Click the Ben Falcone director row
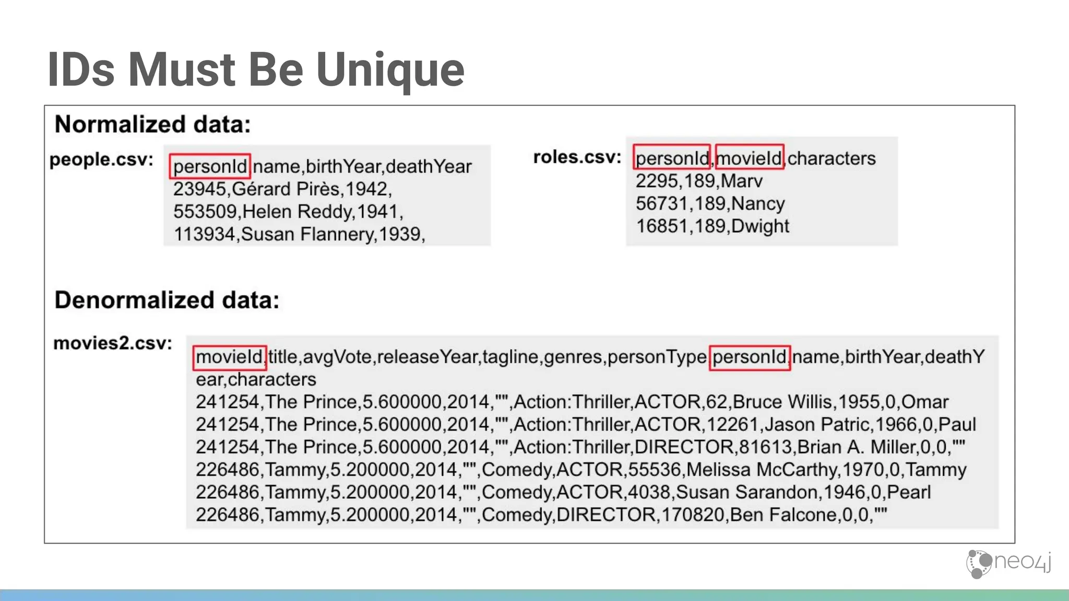The width and height of the screenshot is (1069, 601). pos(541,515)
